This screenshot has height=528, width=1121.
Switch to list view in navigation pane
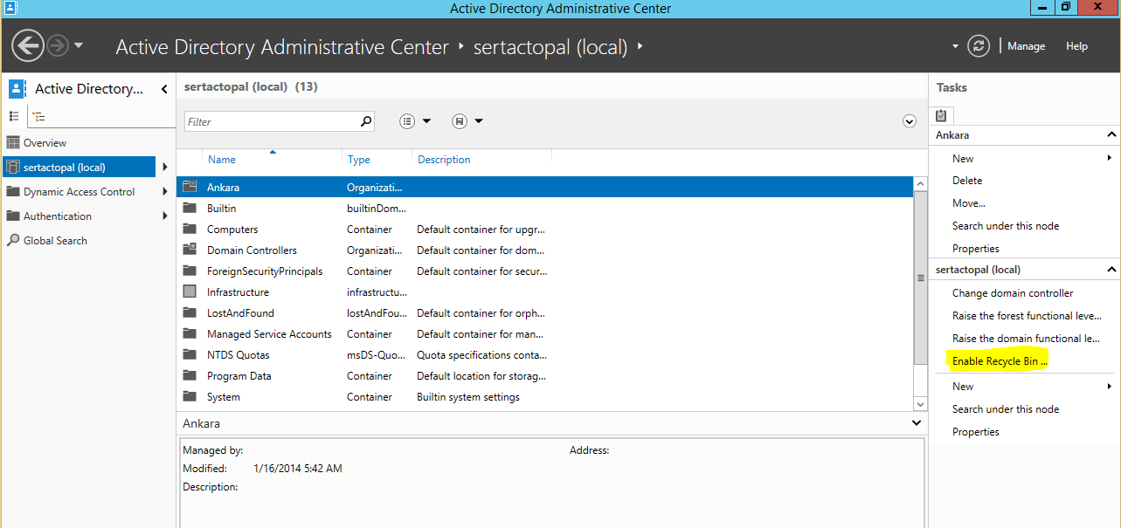tap(14, 116)
